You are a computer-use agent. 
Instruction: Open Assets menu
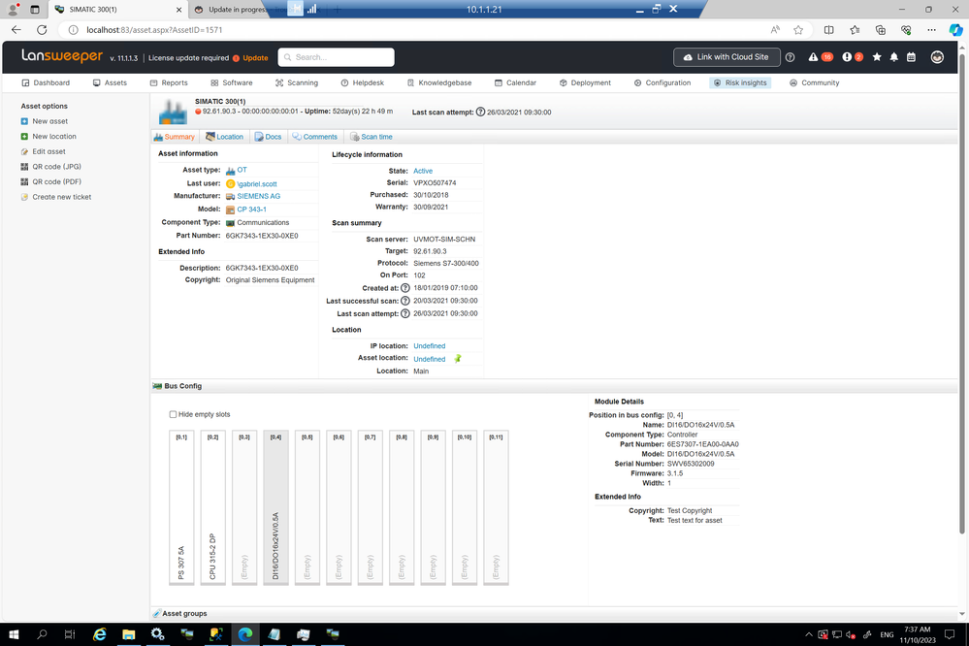(110, 82)
